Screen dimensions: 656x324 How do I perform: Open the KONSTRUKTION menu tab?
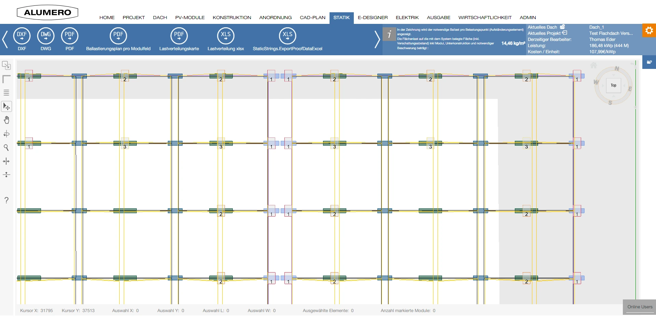pyautogui.click(x=232, y=17)
